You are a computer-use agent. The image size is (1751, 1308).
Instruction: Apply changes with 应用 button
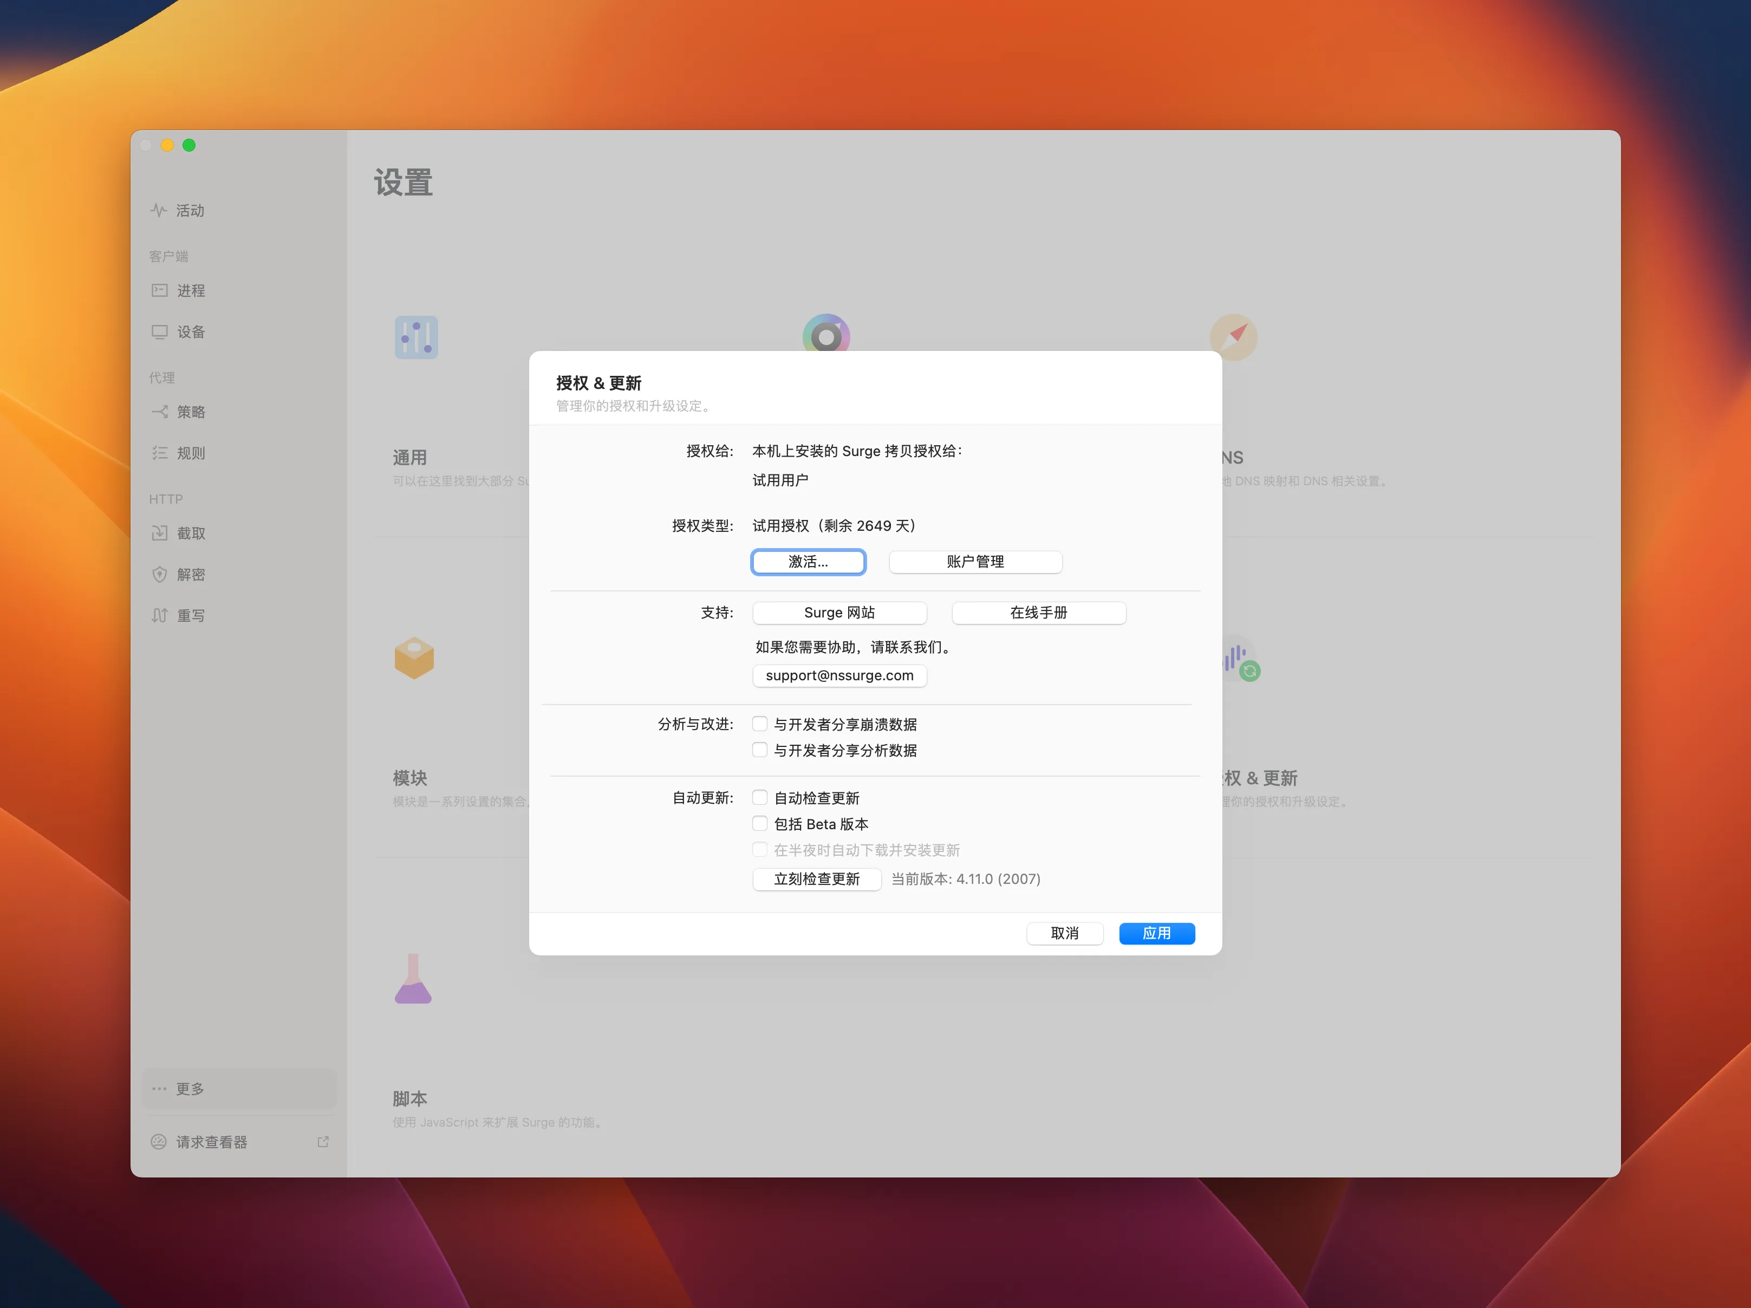point(1156,934)
